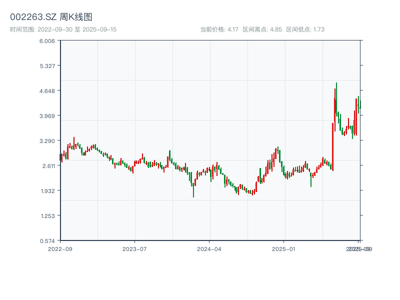Select the 时间范围 date range text

63,29
